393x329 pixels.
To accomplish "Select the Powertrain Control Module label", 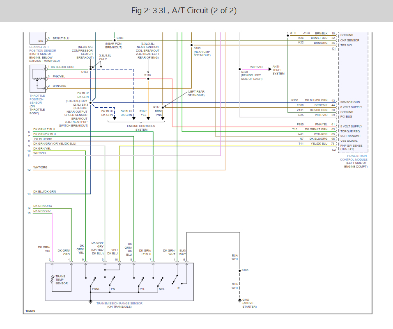I will (354, 158).
